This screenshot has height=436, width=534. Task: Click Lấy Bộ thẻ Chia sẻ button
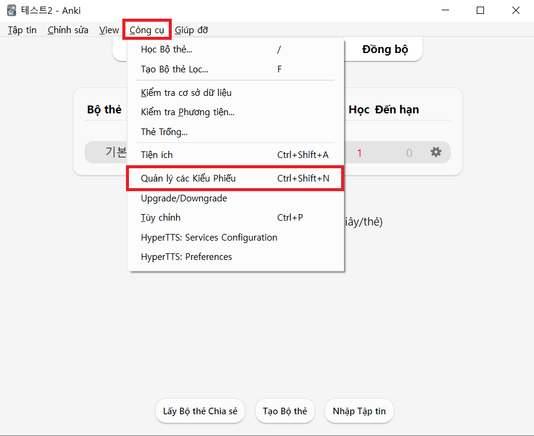(x=200, y=411)
